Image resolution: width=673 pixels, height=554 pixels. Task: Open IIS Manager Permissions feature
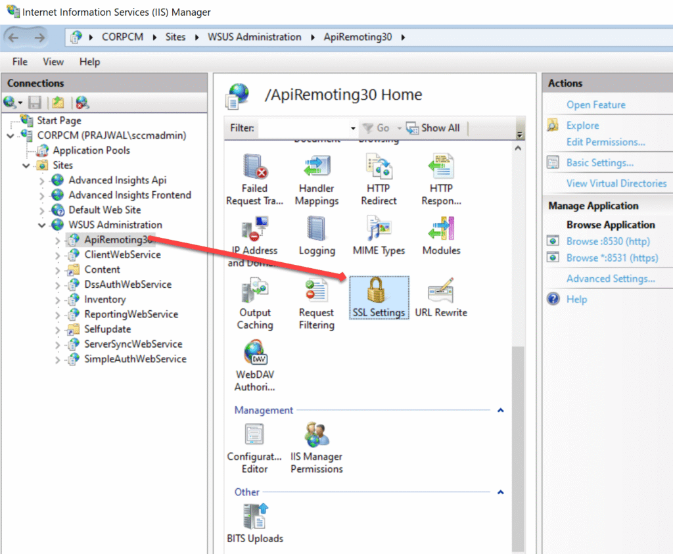click(x=317, y=448)
